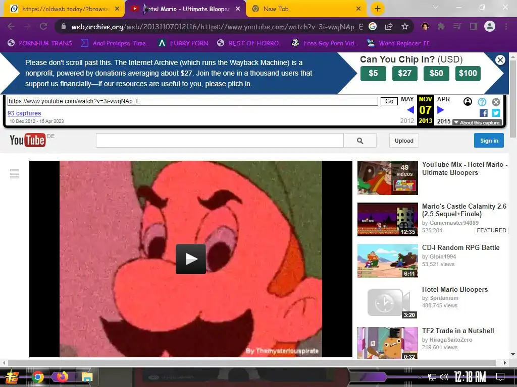Click the YouTube Upload button

[404, 141]
